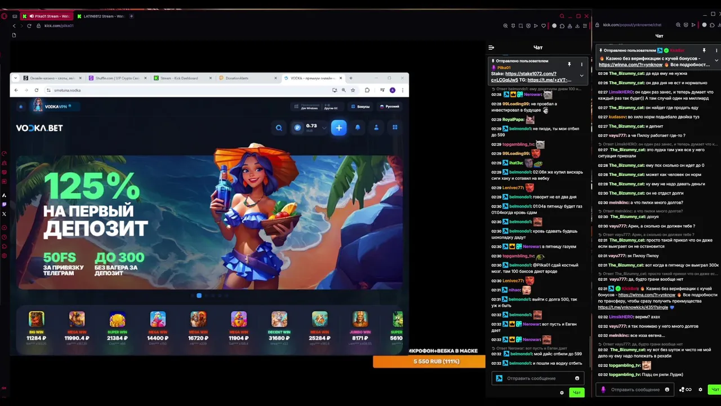
Task: Open the search icon on Vodka.bet
Action: click(279, 128)
